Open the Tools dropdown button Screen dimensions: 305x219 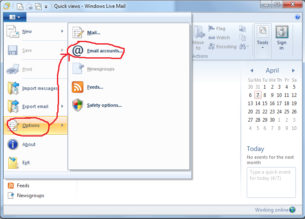tap(262, 41)
